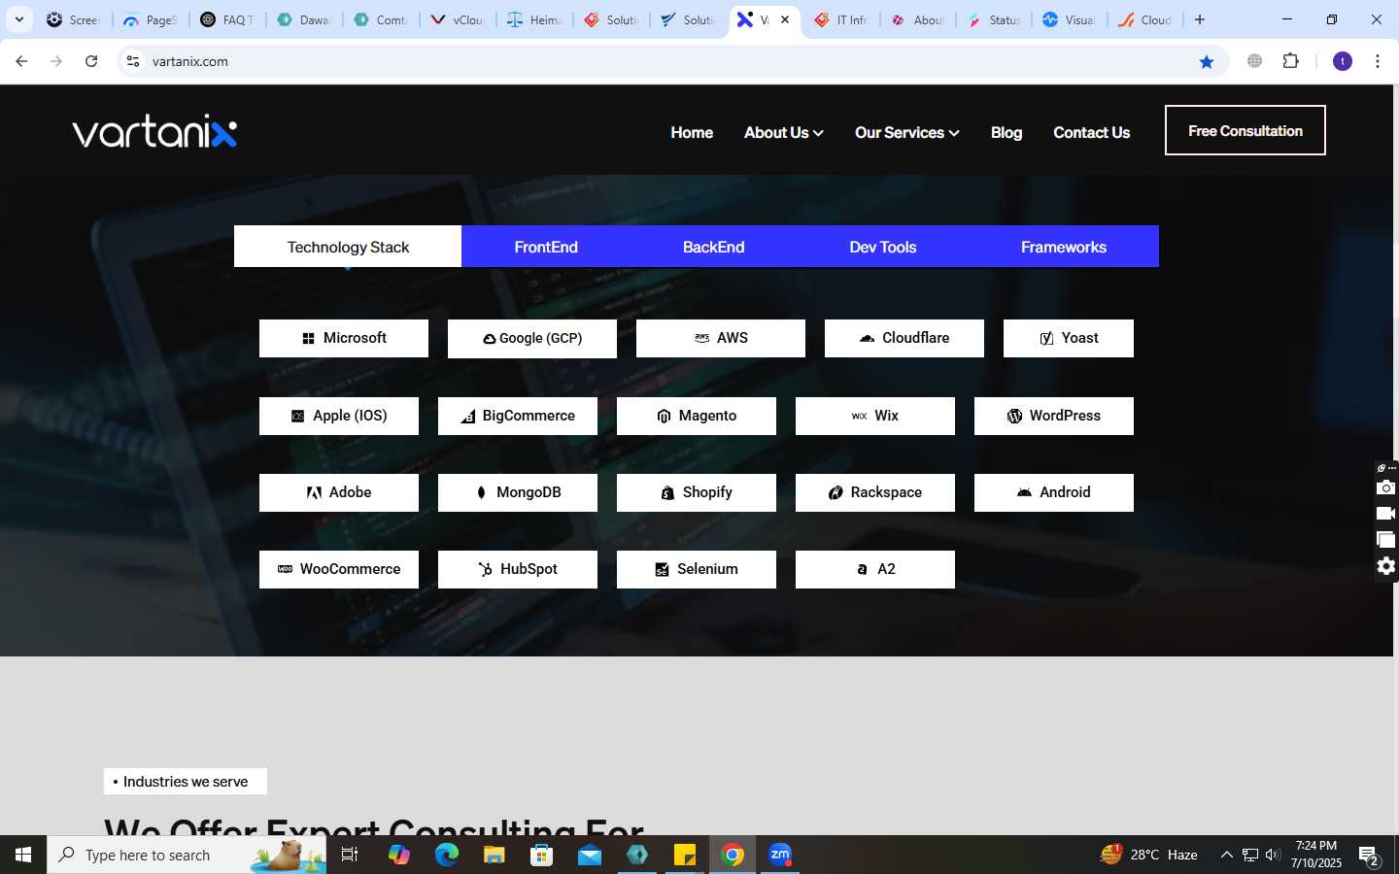The height and width of the screenshot is (874, 1399).
Task: Open the side panel settings gear
Action: 1386,566
